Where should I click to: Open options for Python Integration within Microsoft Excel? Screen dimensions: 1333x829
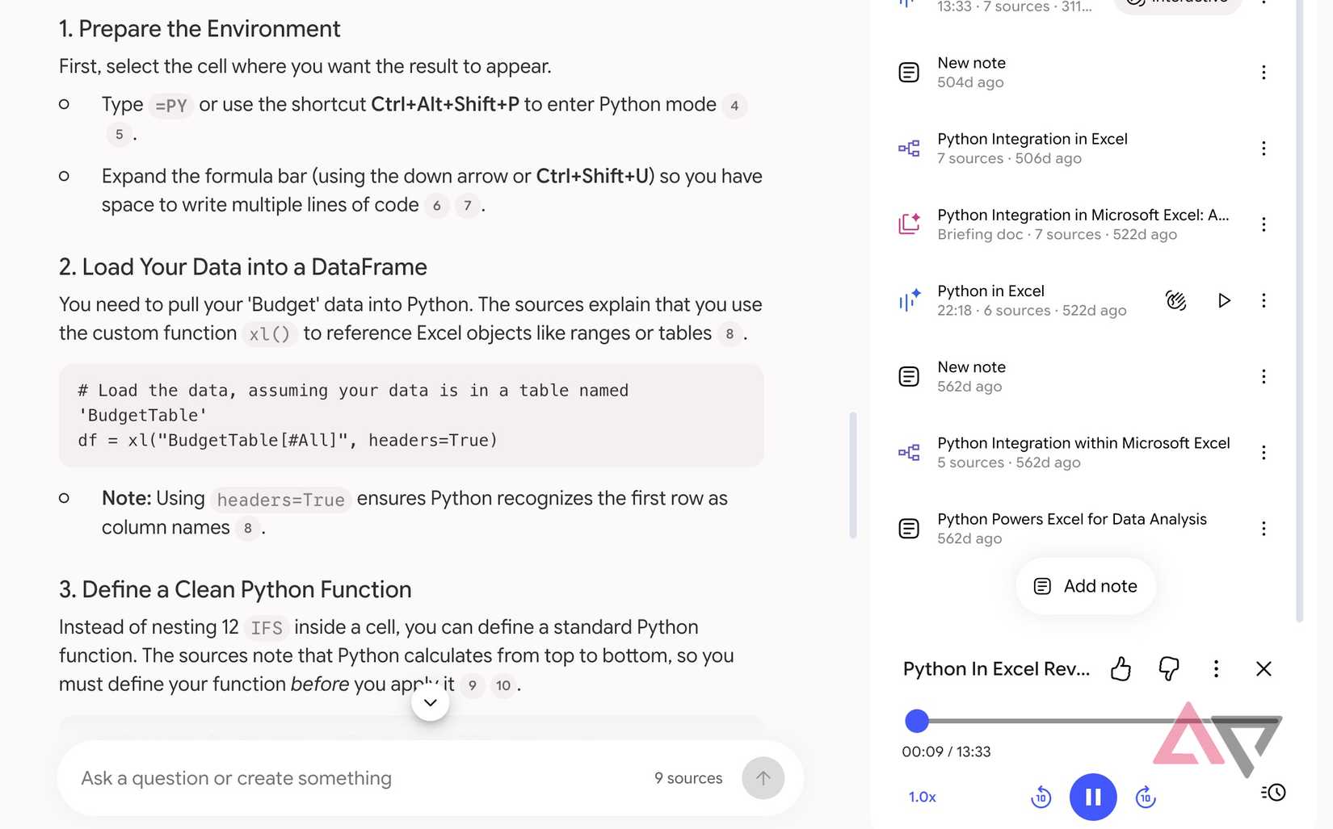tap(1264, 453)
